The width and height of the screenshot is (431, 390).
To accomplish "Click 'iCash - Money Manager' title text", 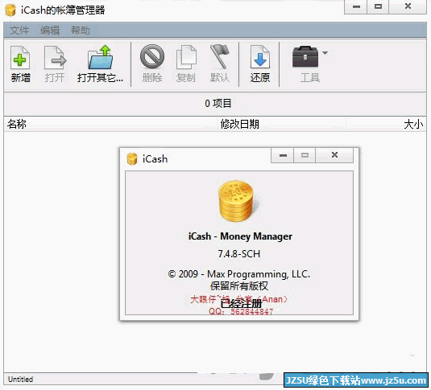I will click(x=240, y=236).
